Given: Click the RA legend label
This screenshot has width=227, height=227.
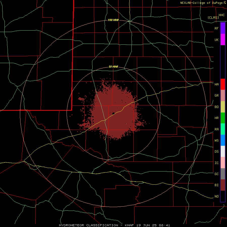Looking at the screenshot, I should (x=216, y=129).
